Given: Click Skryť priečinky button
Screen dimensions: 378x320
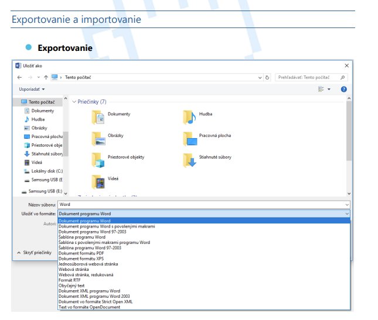Looking at the screenshot, I should [34, 253].
